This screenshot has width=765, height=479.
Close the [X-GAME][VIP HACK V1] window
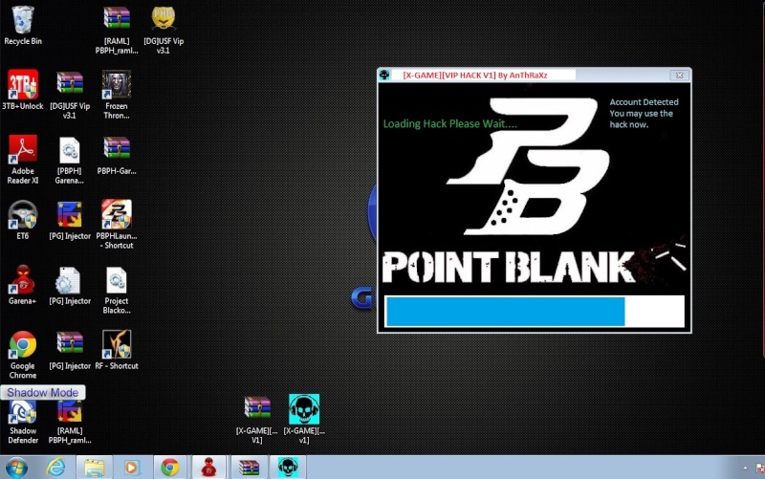(679, 76)
